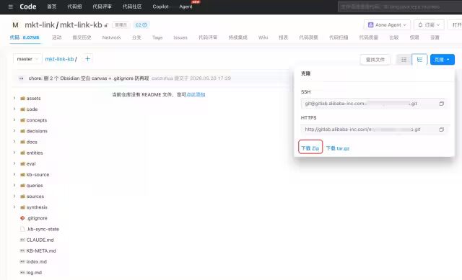Click the kb-source folder icon

pos(22,174)
